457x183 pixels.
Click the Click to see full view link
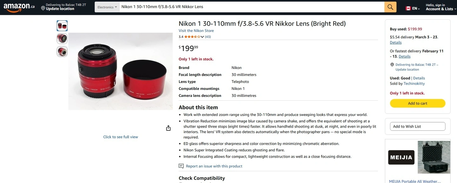tap(121, 137)
